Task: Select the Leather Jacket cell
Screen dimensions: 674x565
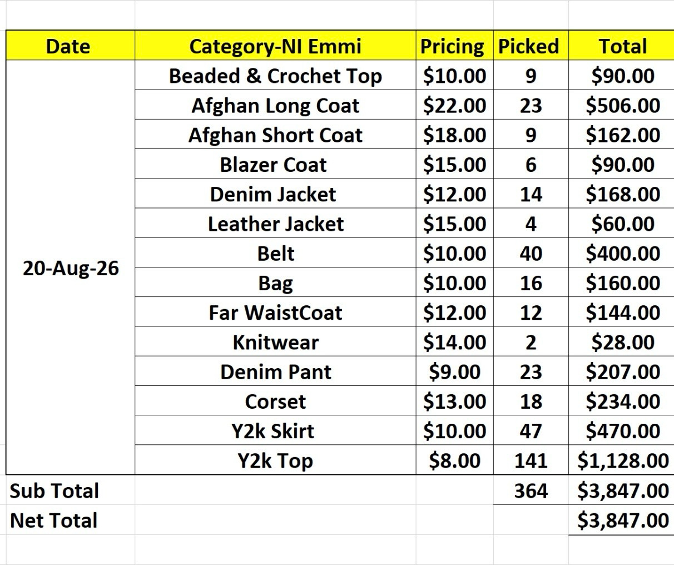Action: 275,223
